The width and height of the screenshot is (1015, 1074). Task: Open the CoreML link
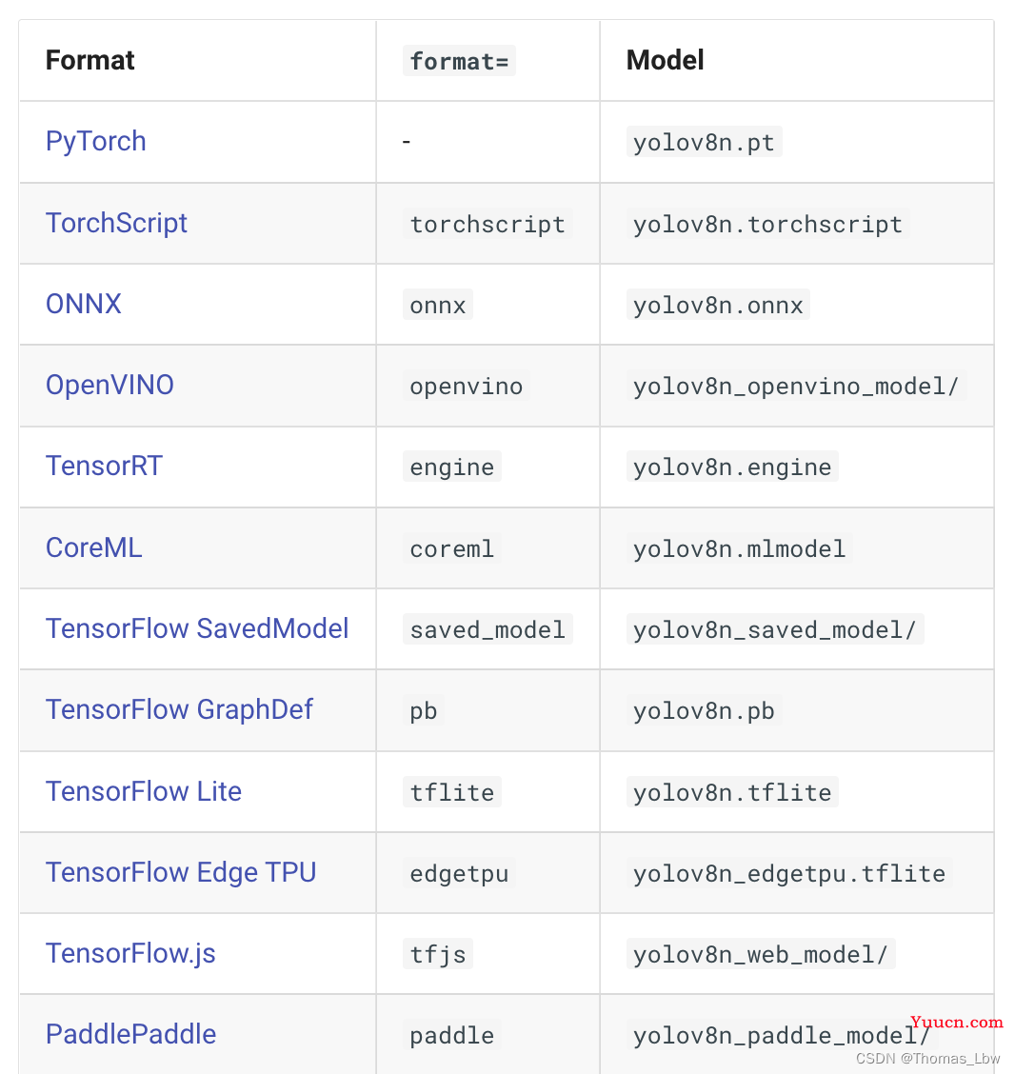pyautogui.click(x=94, y=547)
